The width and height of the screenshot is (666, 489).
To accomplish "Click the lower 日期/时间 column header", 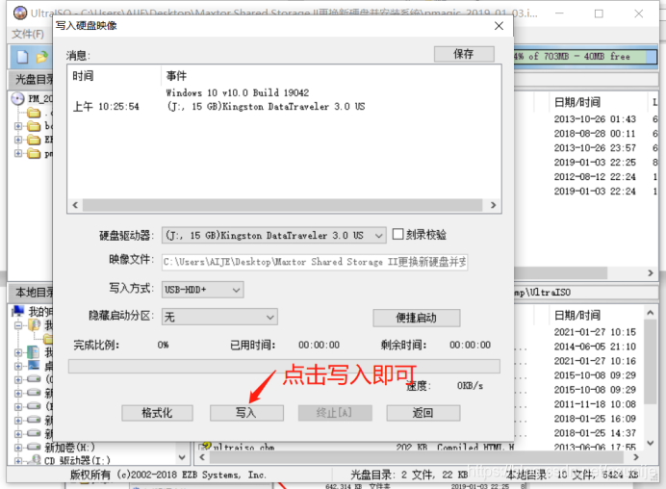I will pos(577,315).
